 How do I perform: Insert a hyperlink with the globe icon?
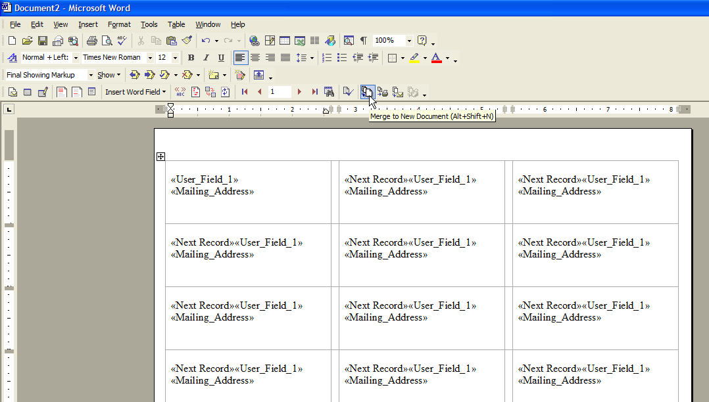[x=255, y=41]
